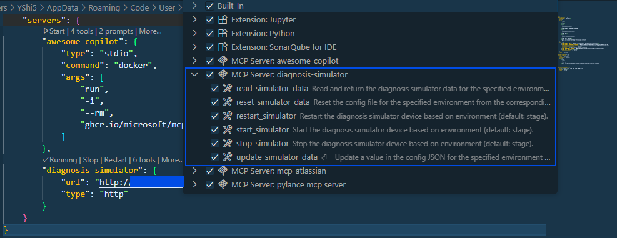
Task: Toggle the Extension: Jupyter checkbox
Action: (210, 20)
